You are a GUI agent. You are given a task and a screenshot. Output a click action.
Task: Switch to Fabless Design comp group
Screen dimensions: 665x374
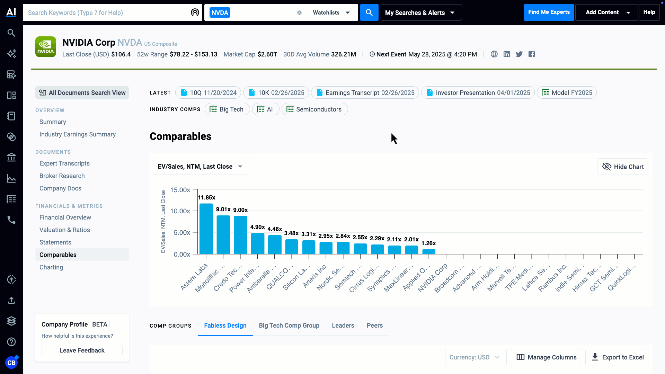click(x=225, y=326)
